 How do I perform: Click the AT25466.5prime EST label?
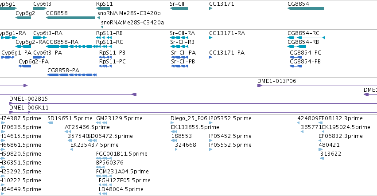87,127
